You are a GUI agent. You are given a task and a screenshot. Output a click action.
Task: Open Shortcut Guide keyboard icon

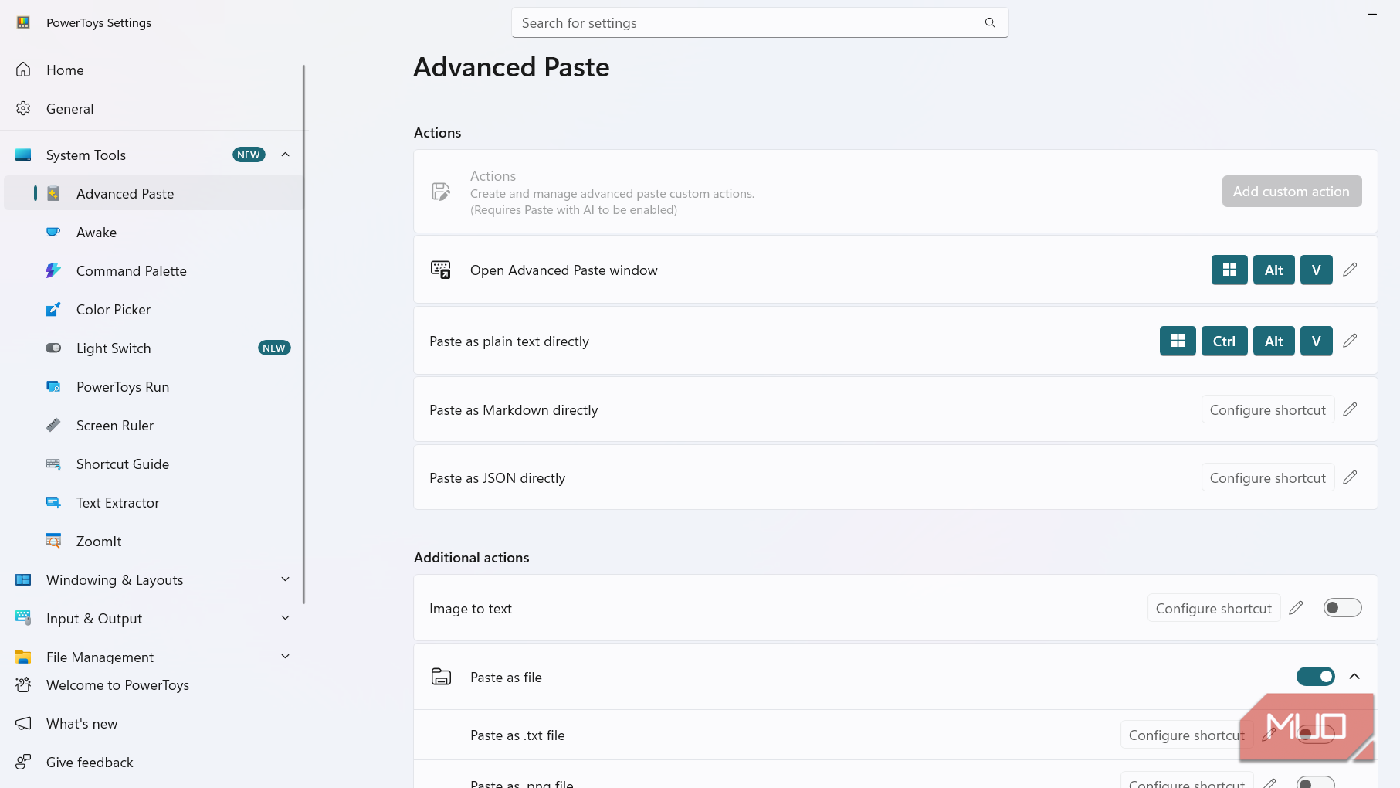[x=53, y=464]
